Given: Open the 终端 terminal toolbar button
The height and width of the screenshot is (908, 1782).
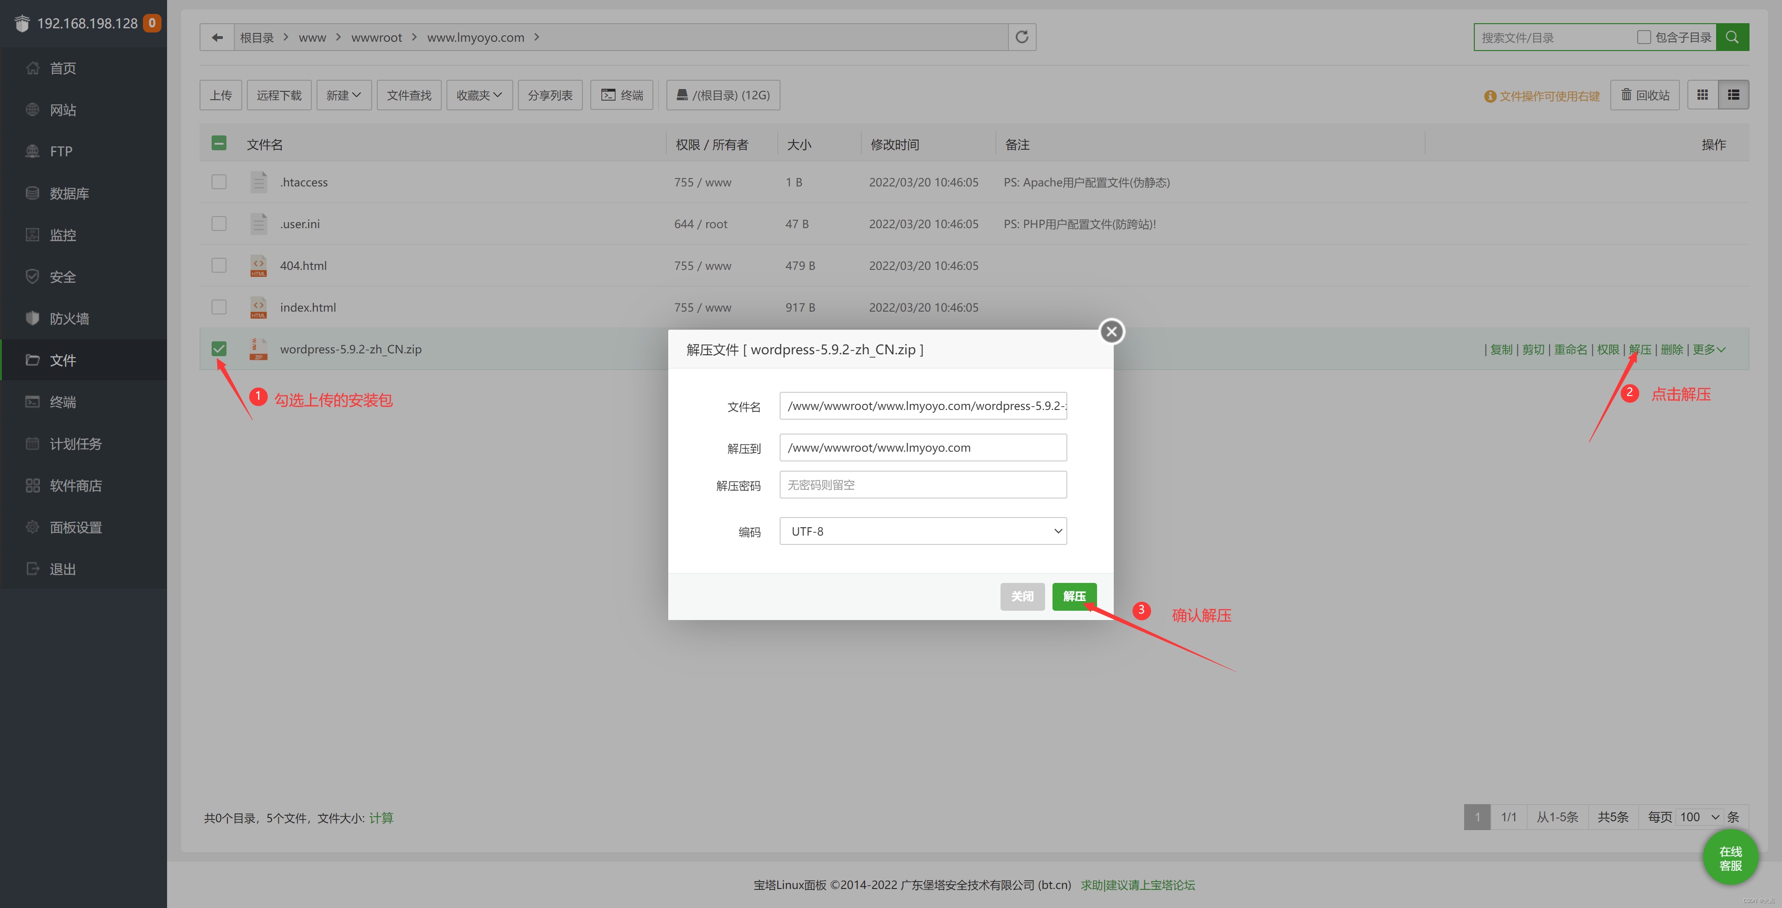Looking at the screenshot, I should [x=622, y=95].
